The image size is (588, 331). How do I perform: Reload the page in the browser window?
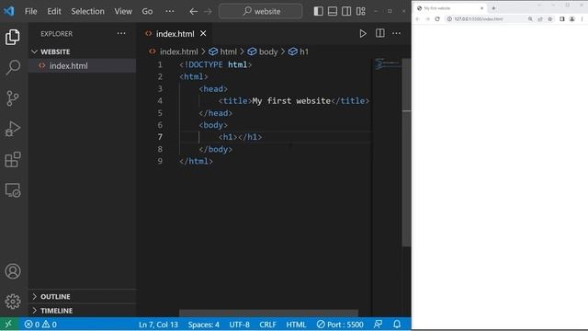[x=437, y=19]
